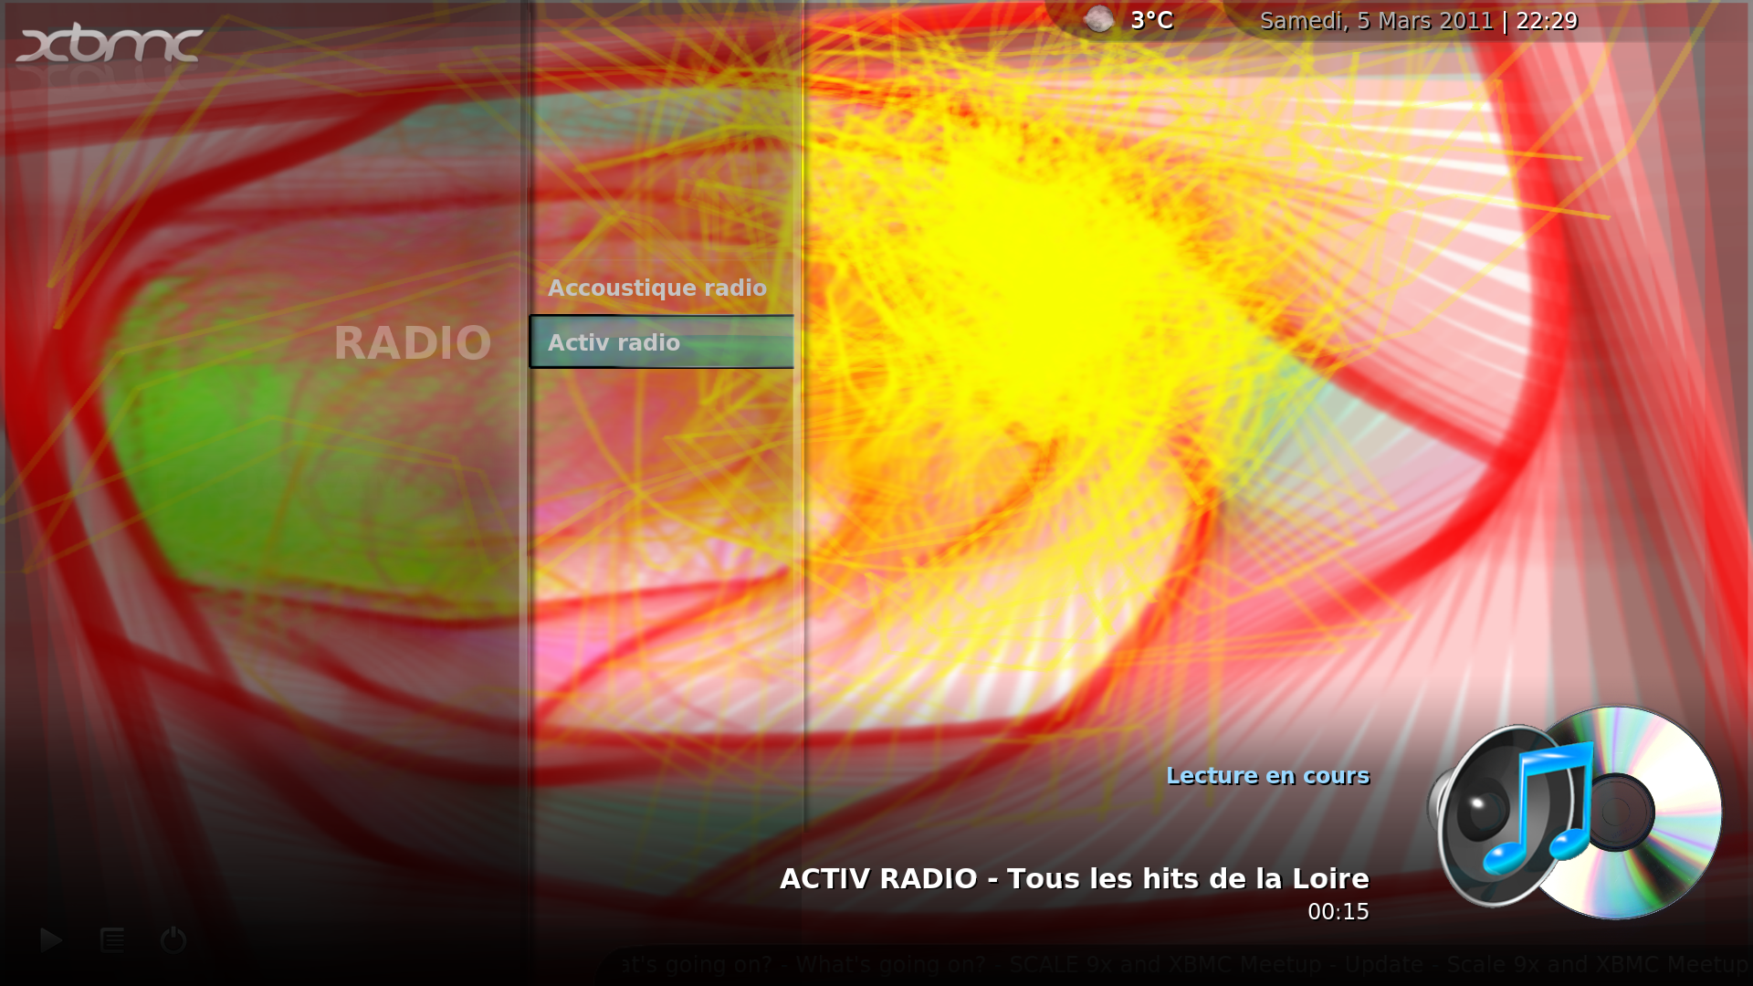Screen dimensions: 1753x986
Task: Open the weather icon beside 3°C
Action: coord(1099,19)
